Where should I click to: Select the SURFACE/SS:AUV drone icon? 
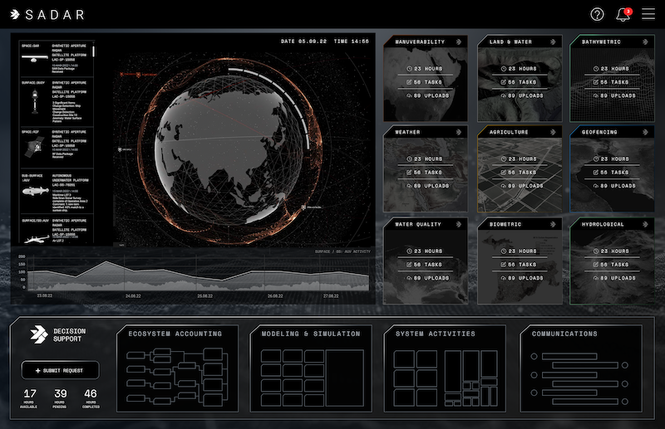tap(37, 239)
